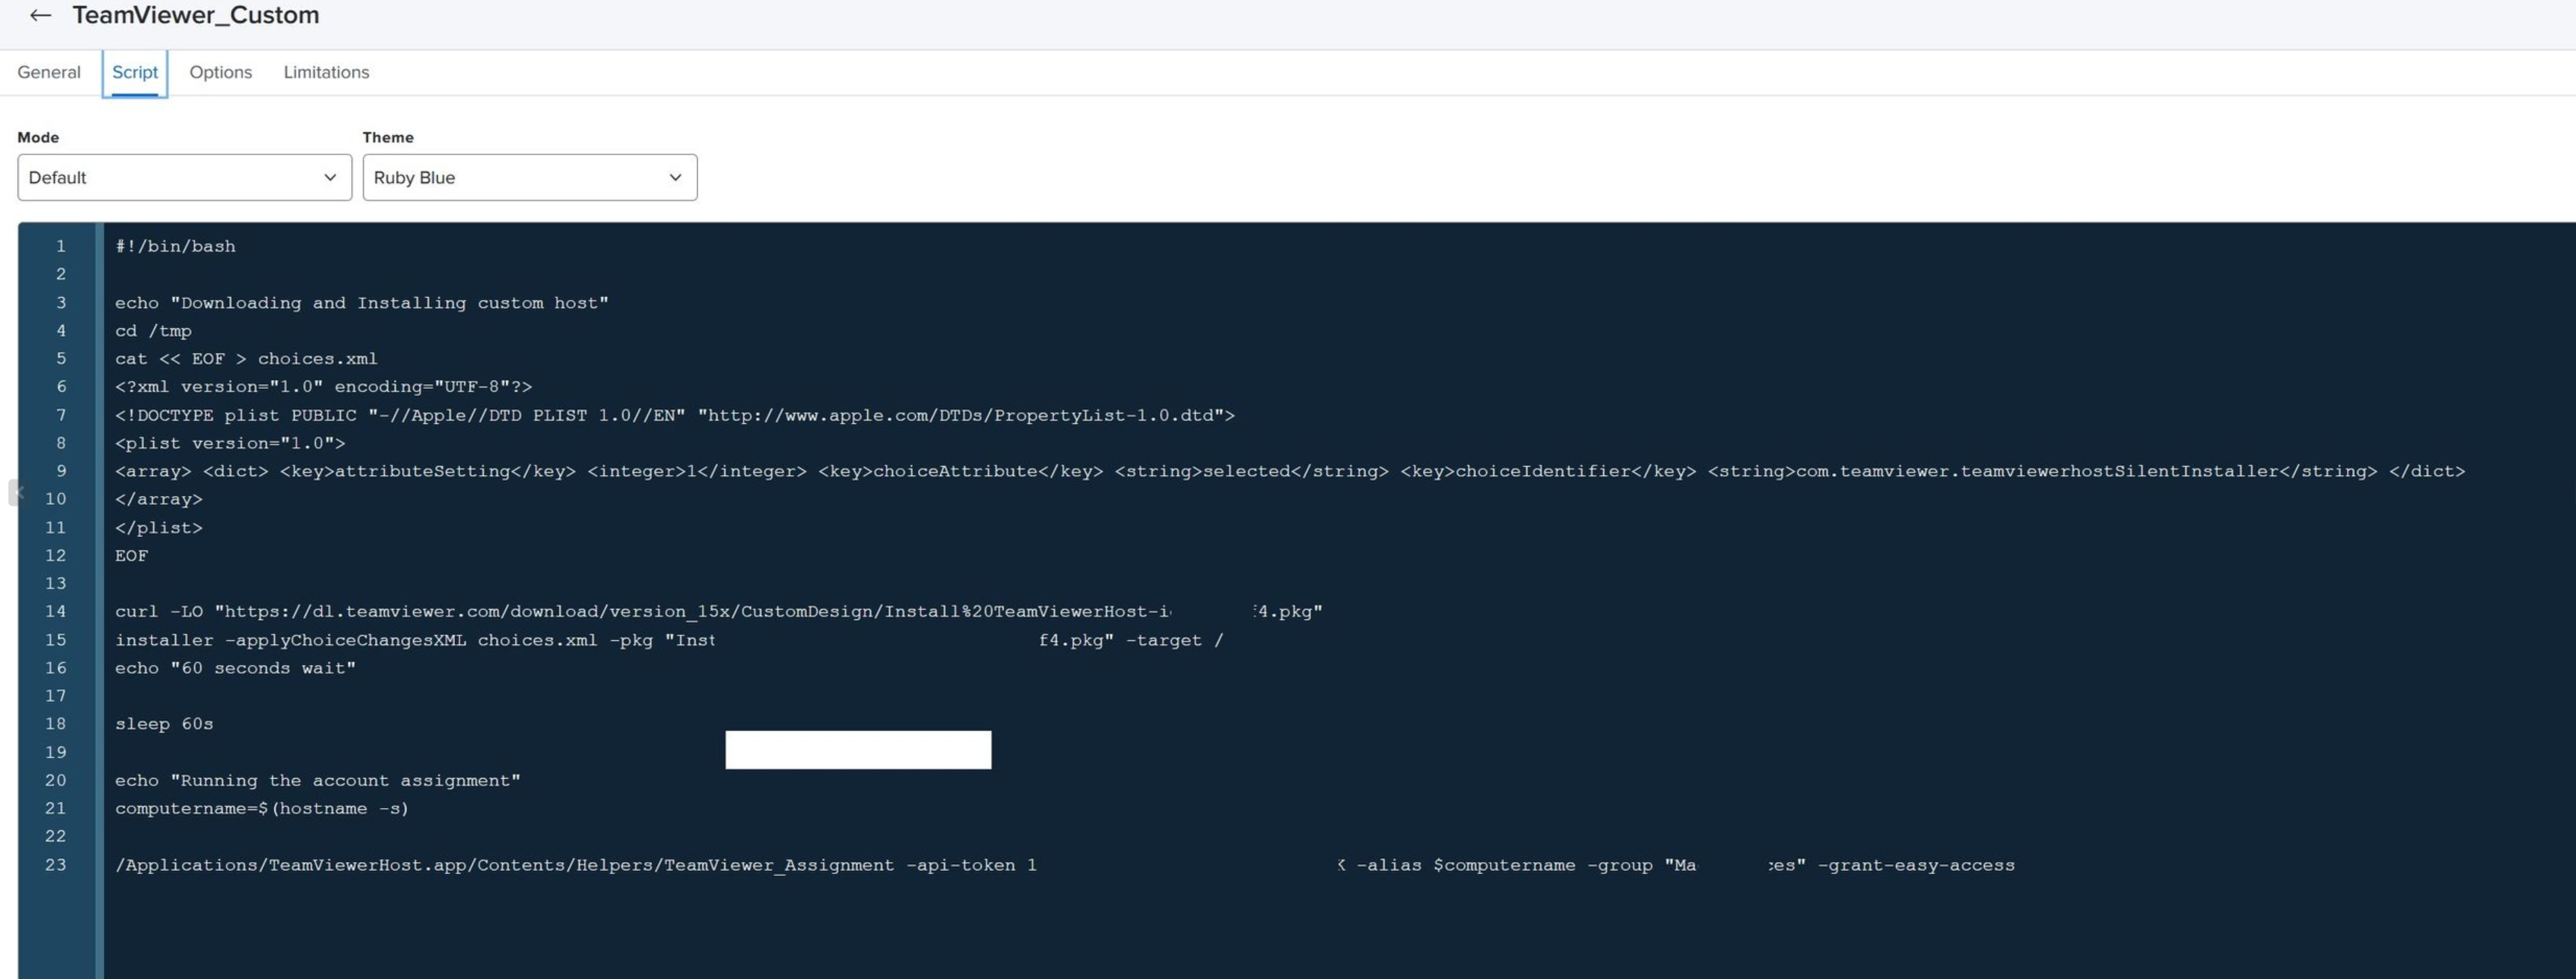Click the curl -LO download line
Image resolution: width=2576 pixels, height=979 pixels.
(719, 611)
